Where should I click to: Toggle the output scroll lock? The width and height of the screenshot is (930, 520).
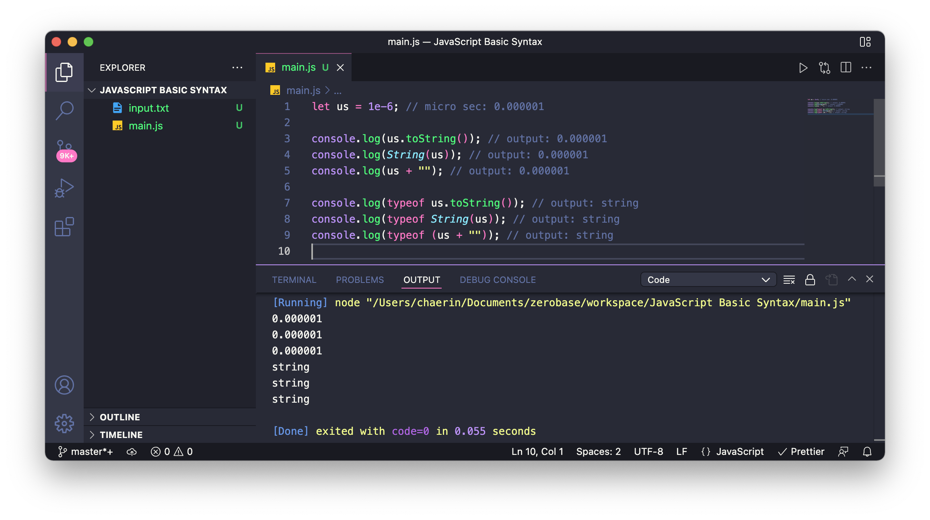coord(810,280)
